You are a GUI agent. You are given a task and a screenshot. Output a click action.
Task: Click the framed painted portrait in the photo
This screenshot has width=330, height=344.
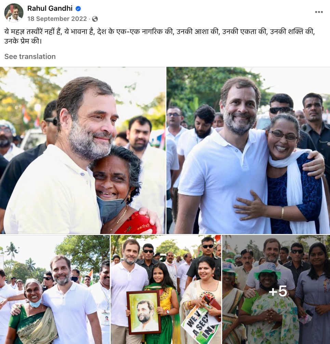coord(144,313)
